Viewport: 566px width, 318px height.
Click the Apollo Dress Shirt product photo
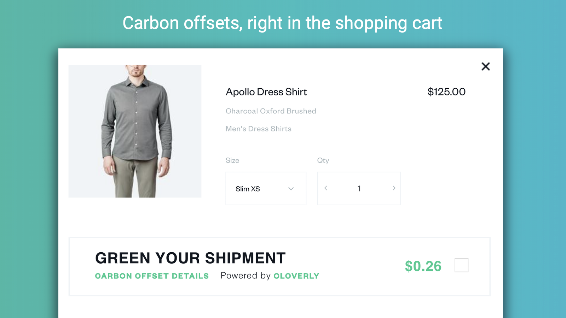(135, 131)
